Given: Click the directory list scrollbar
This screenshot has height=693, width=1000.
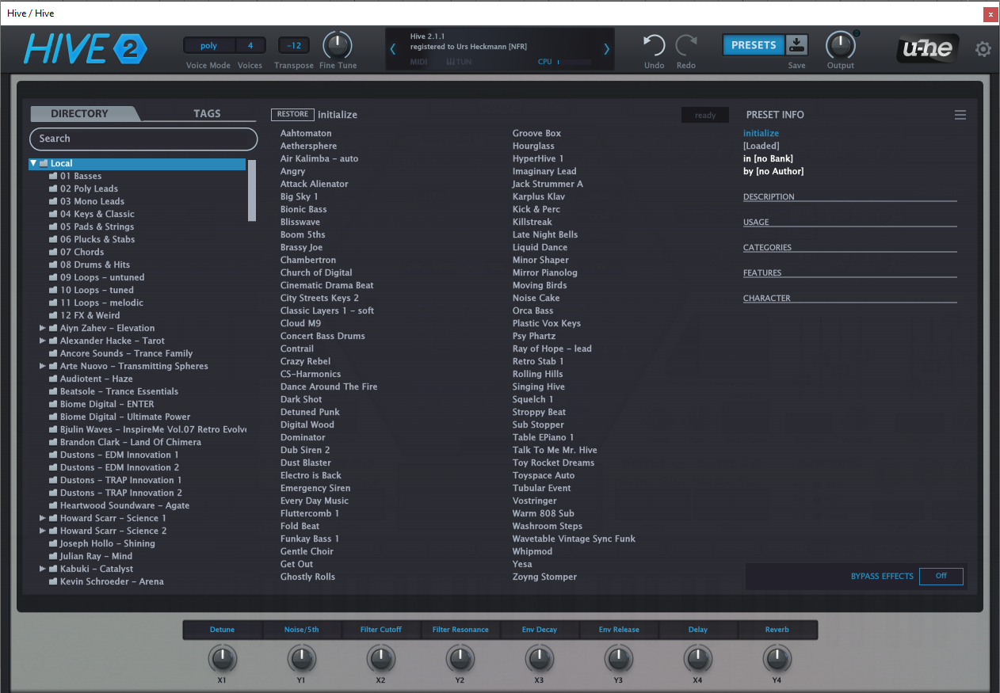Looking at the screenshot, I should click(252, 190).
